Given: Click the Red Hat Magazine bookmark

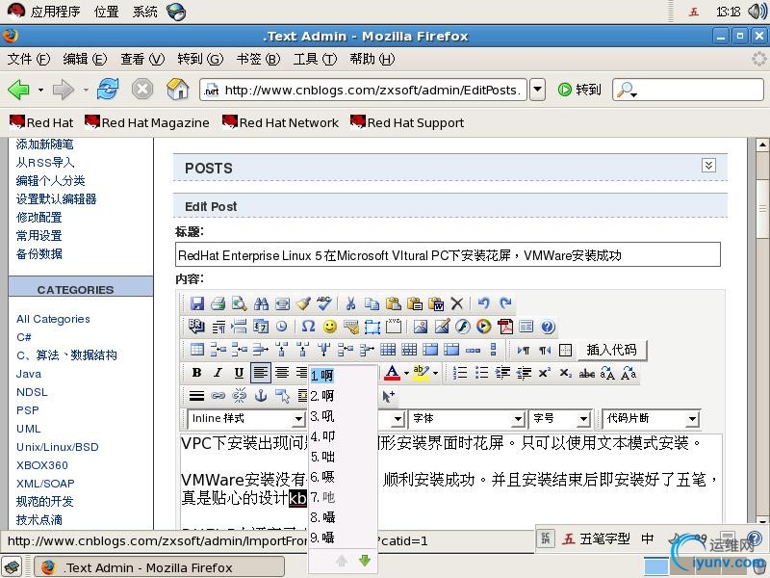Looking at the screenshot, I should click(x=147, y=122).
